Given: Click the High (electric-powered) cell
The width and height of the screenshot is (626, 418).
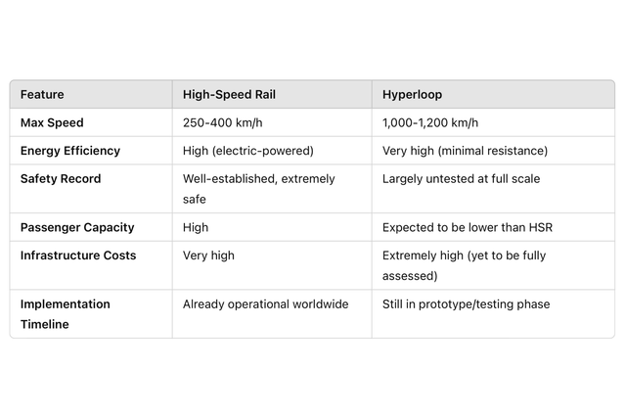Looking at the screenshot, I should coord(248,151).
